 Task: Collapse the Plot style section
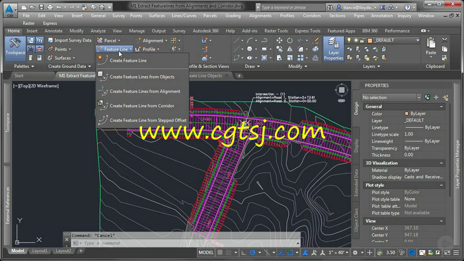point(441,185)
